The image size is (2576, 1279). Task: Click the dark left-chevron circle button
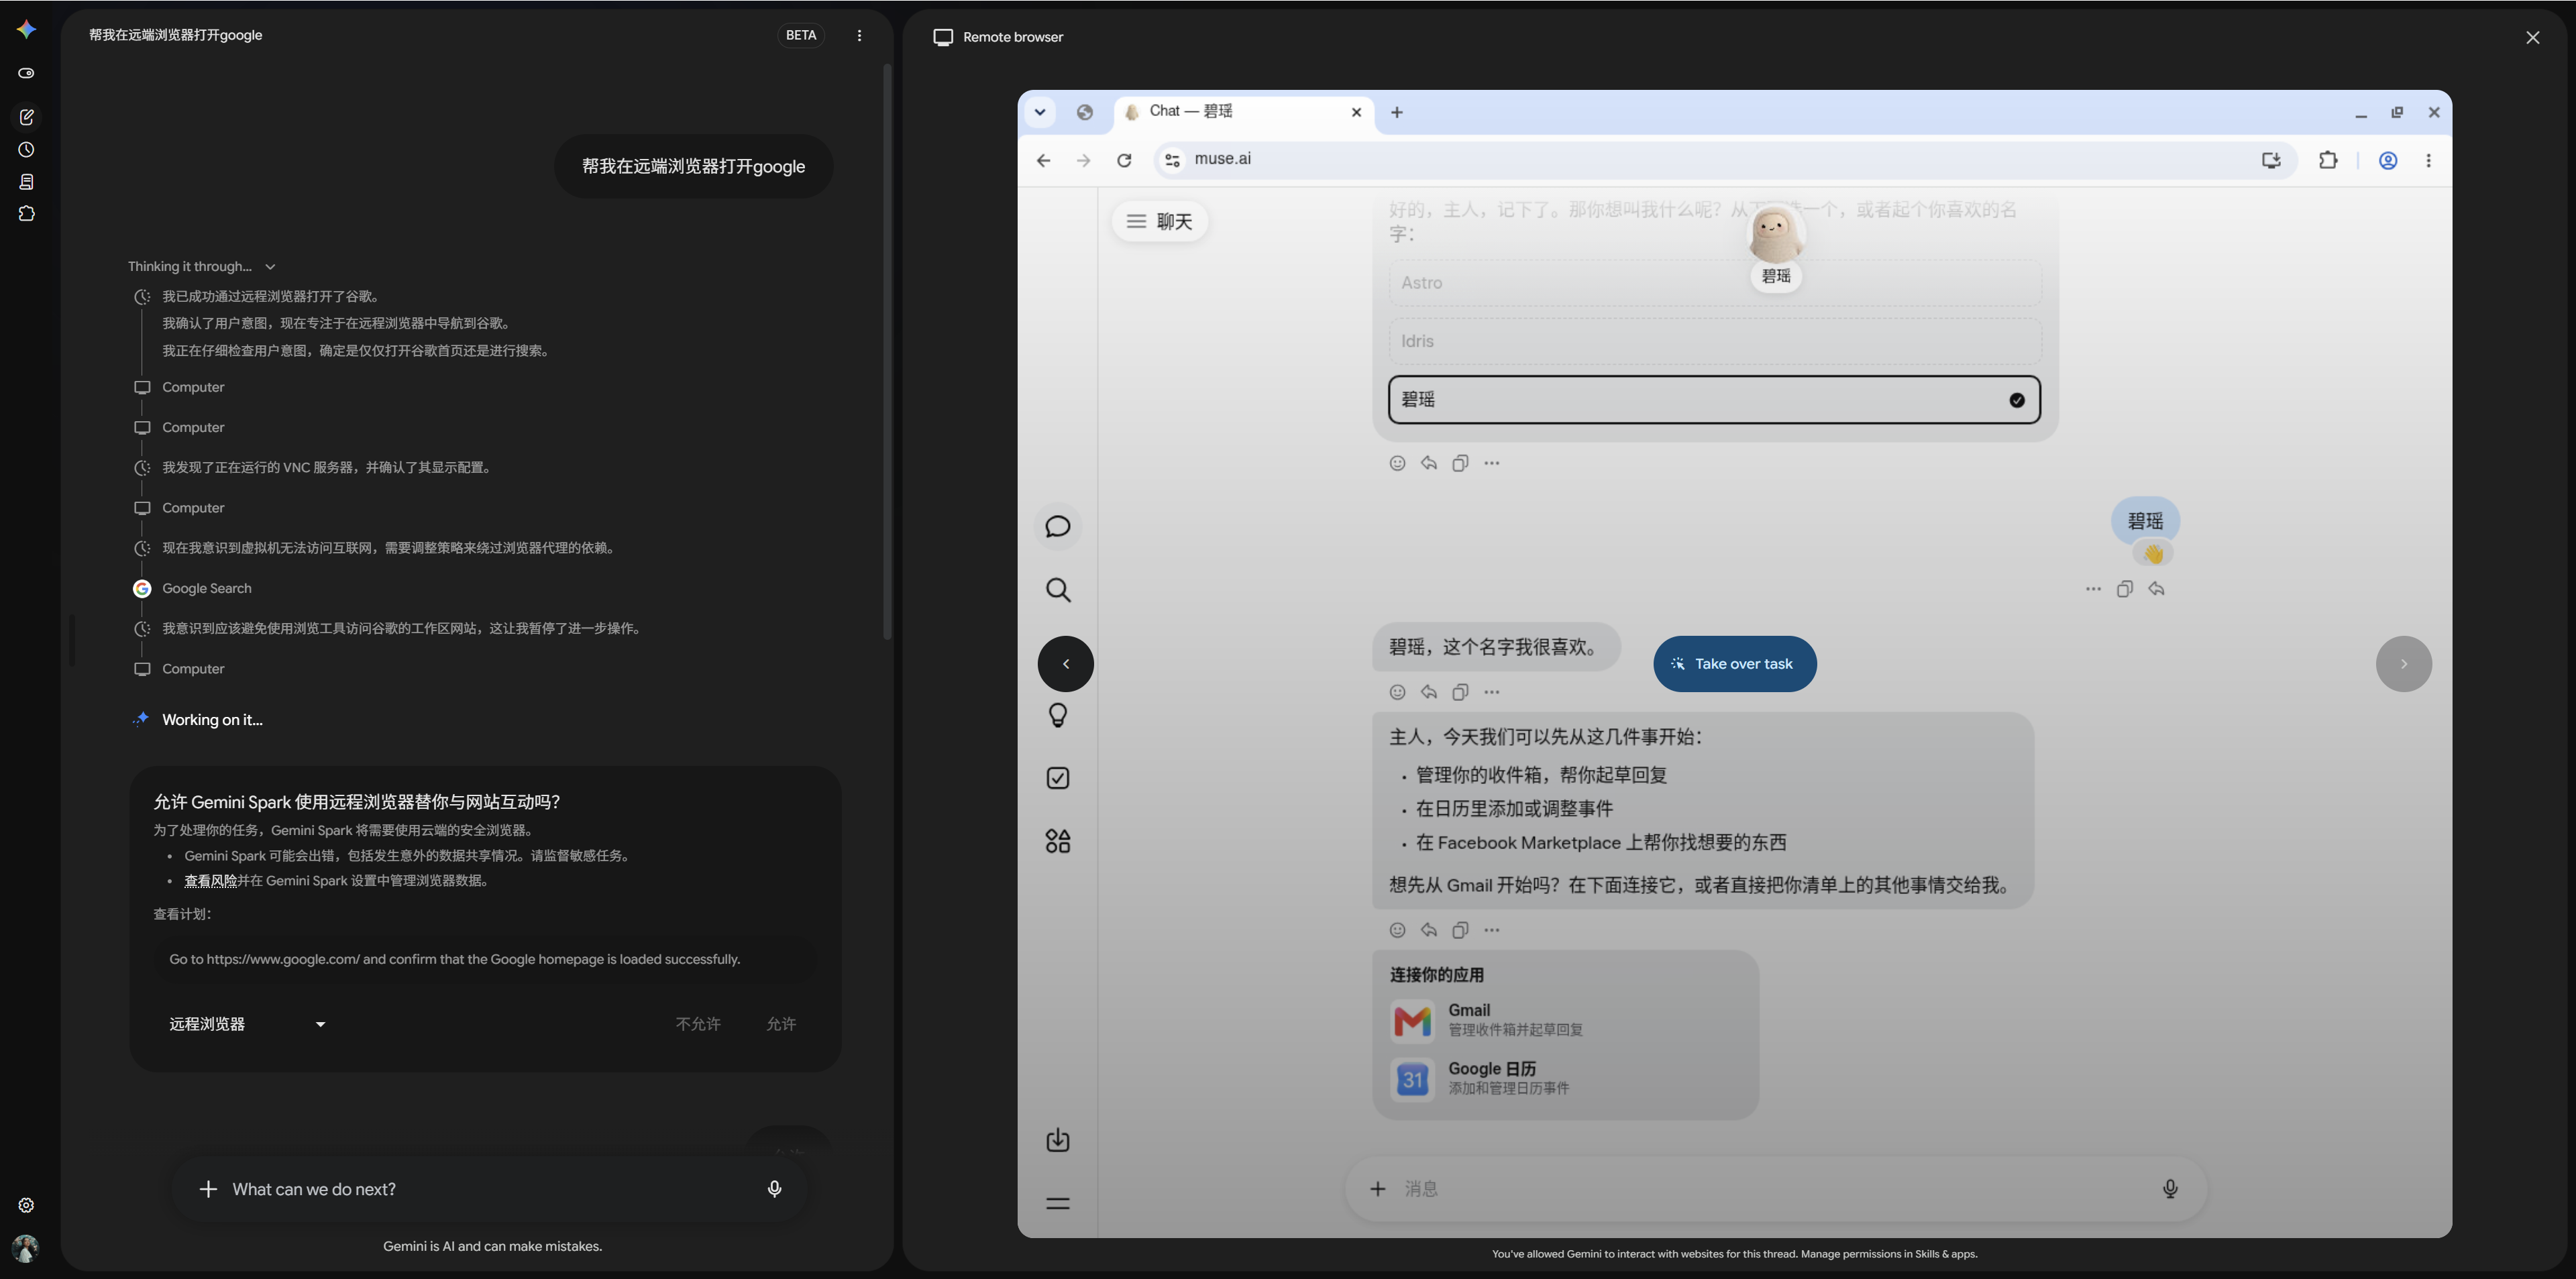pyautogui.click(x=1065, y=664)
